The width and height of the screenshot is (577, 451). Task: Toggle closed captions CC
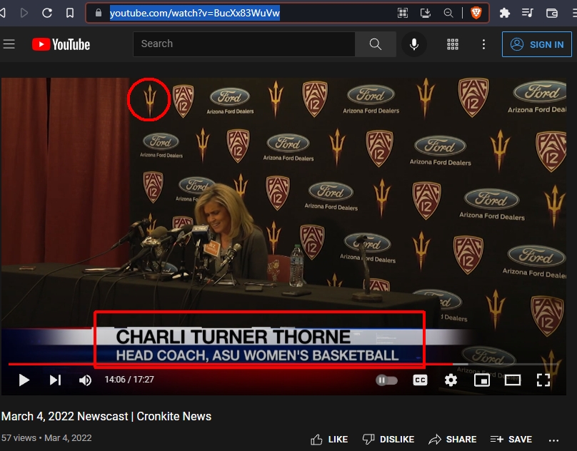point(420,380)
